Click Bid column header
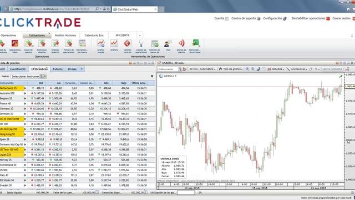The image size is (355, 200). tap(36, 83)
